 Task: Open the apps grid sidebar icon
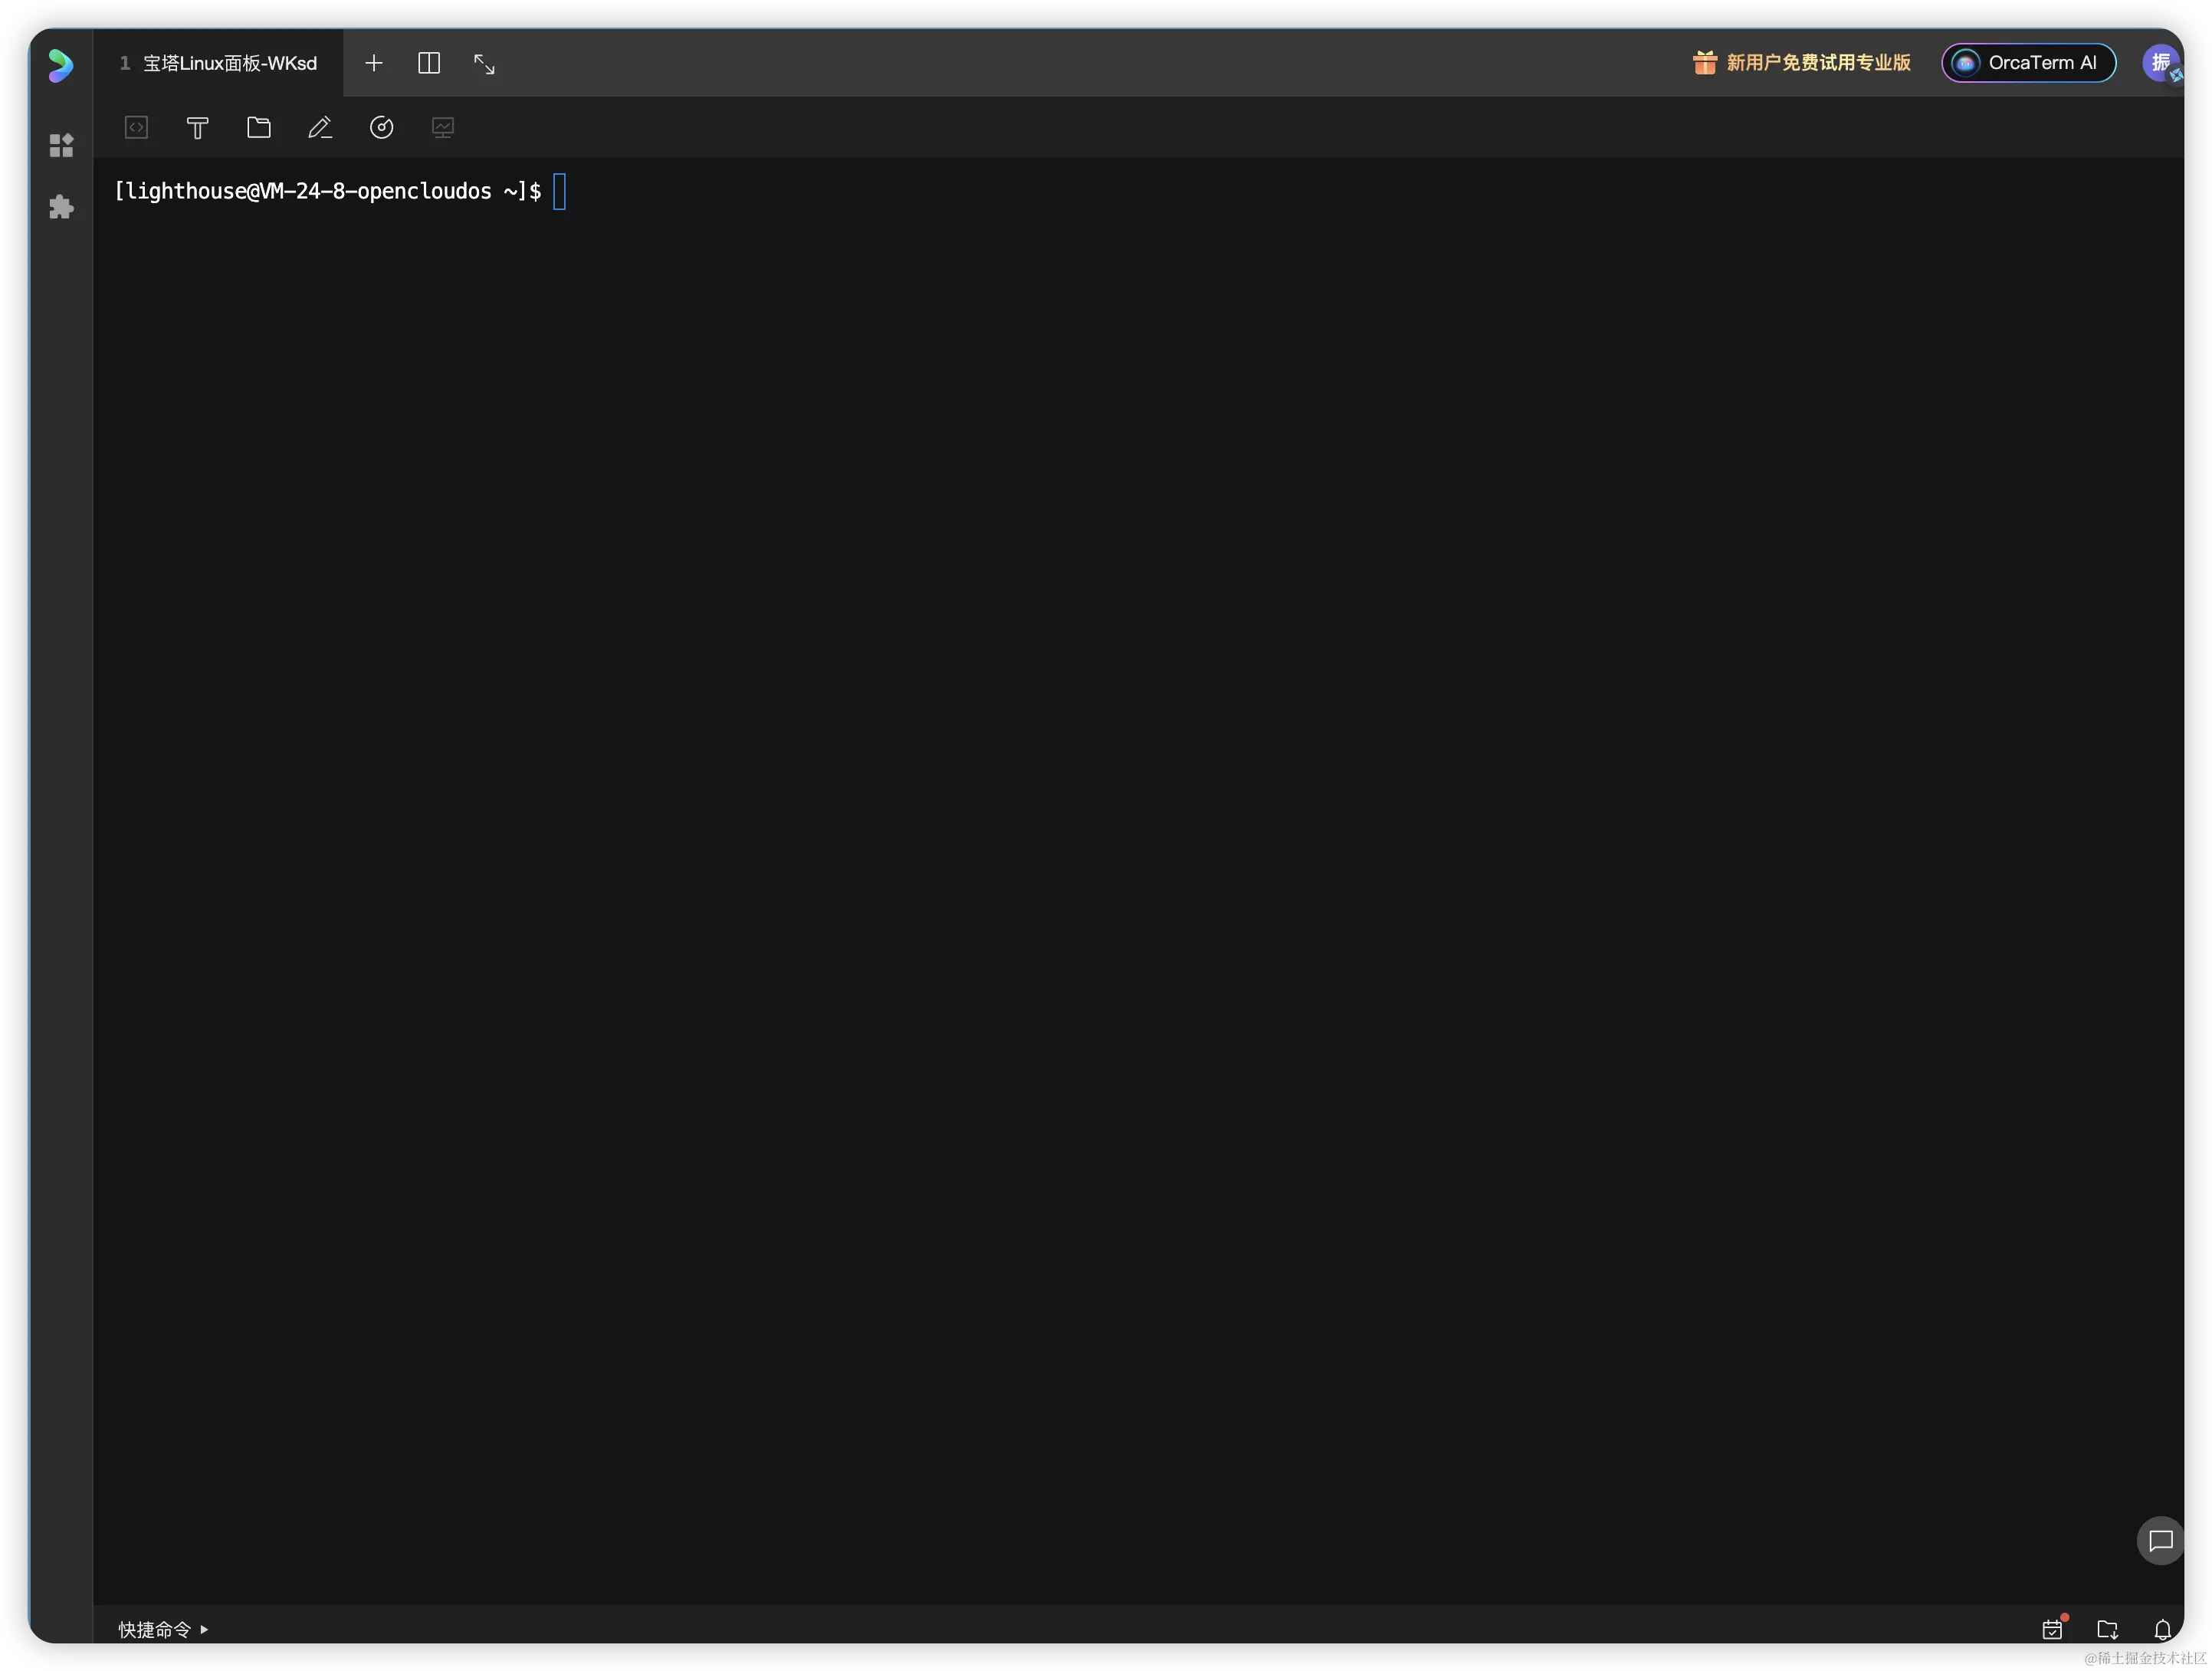click(61, 146)
